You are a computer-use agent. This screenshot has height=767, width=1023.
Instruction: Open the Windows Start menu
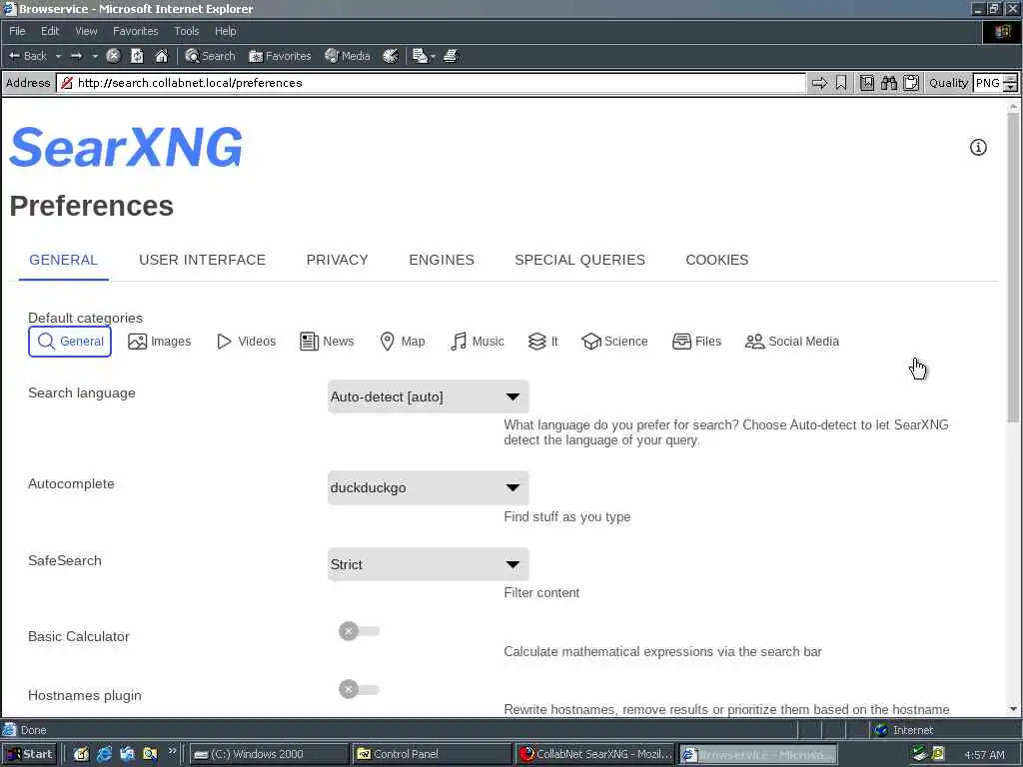click(x=29, y=754)
